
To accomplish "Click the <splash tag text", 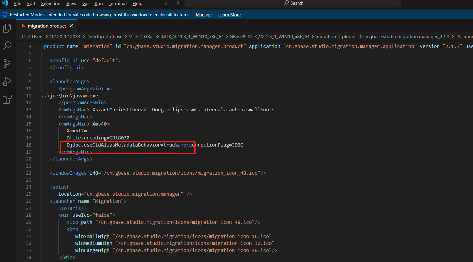I will pyautogui.click(x=60, y=187).
